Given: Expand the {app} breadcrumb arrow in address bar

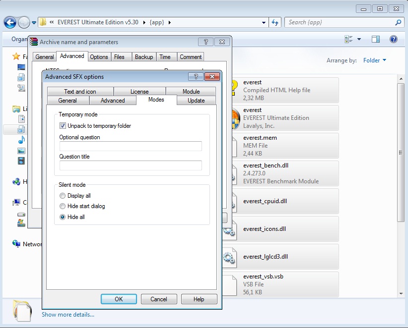Looking at the screenshot, I should [x=170, y=23].
